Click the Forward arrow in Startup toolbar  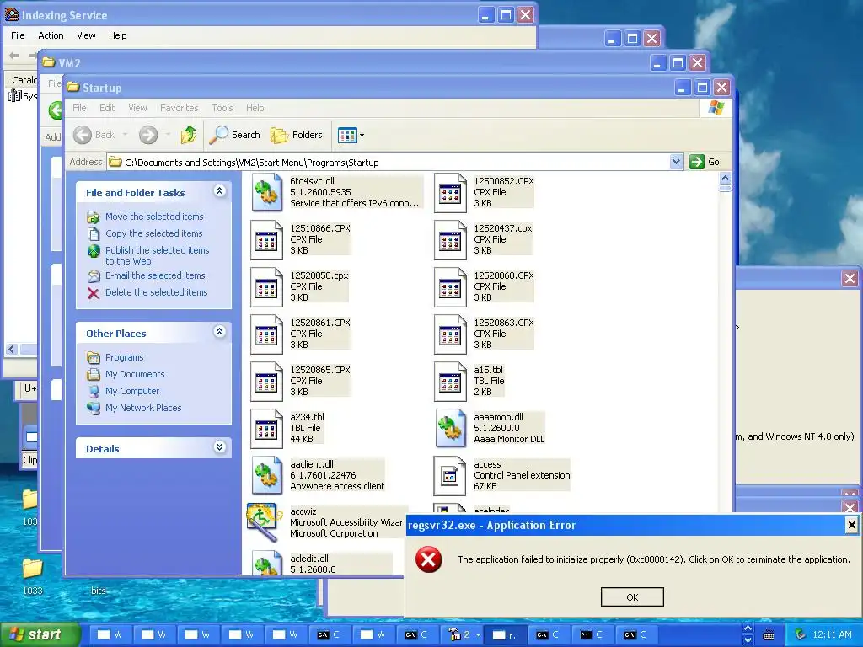(x=148, y=135)
